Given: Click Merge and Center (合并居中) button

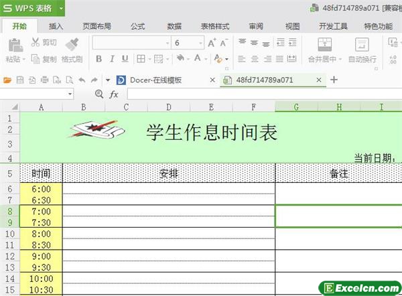Looking at the screenshot, I should (324, 50).
